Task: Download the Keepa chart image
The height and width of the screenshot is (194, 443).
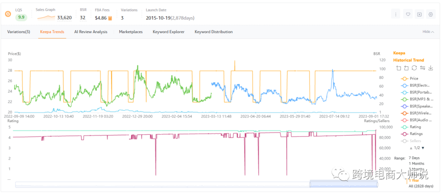Action: coord(430,68)
